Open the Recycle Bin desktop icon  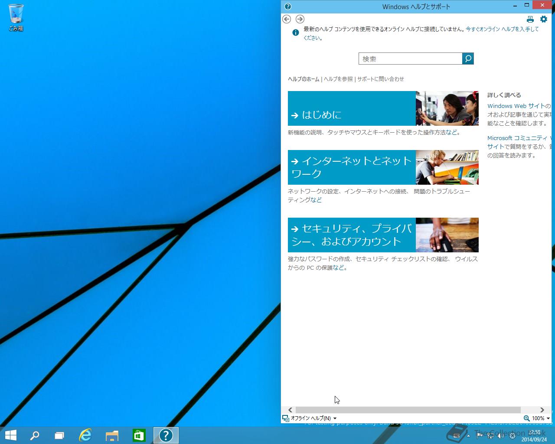coord(16,17)
